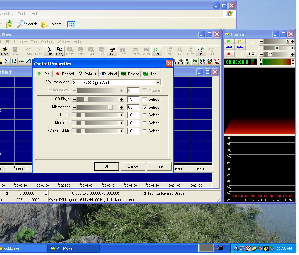Open the Tools menu in explorer window
The width and height of the screenshot is (299, 255).
click(x=22, y=14)
